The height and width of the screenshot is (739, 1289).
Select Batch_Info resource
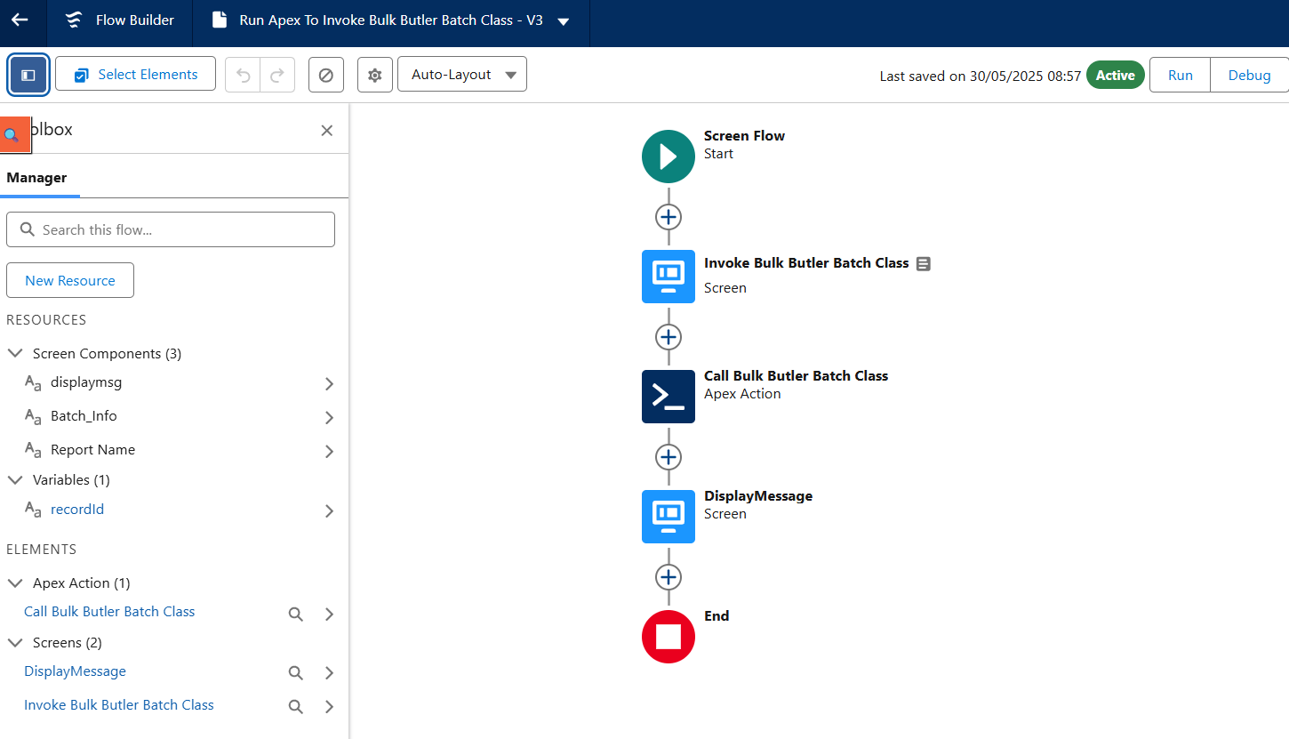(84, 415)
